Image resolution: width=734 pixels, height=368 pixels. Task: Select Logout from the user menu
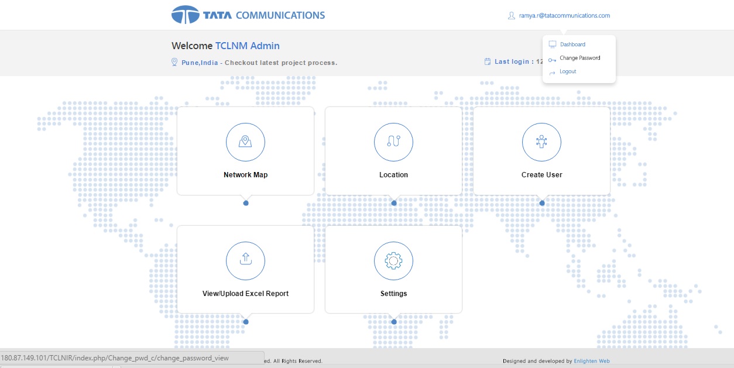[x=568, y=71]
